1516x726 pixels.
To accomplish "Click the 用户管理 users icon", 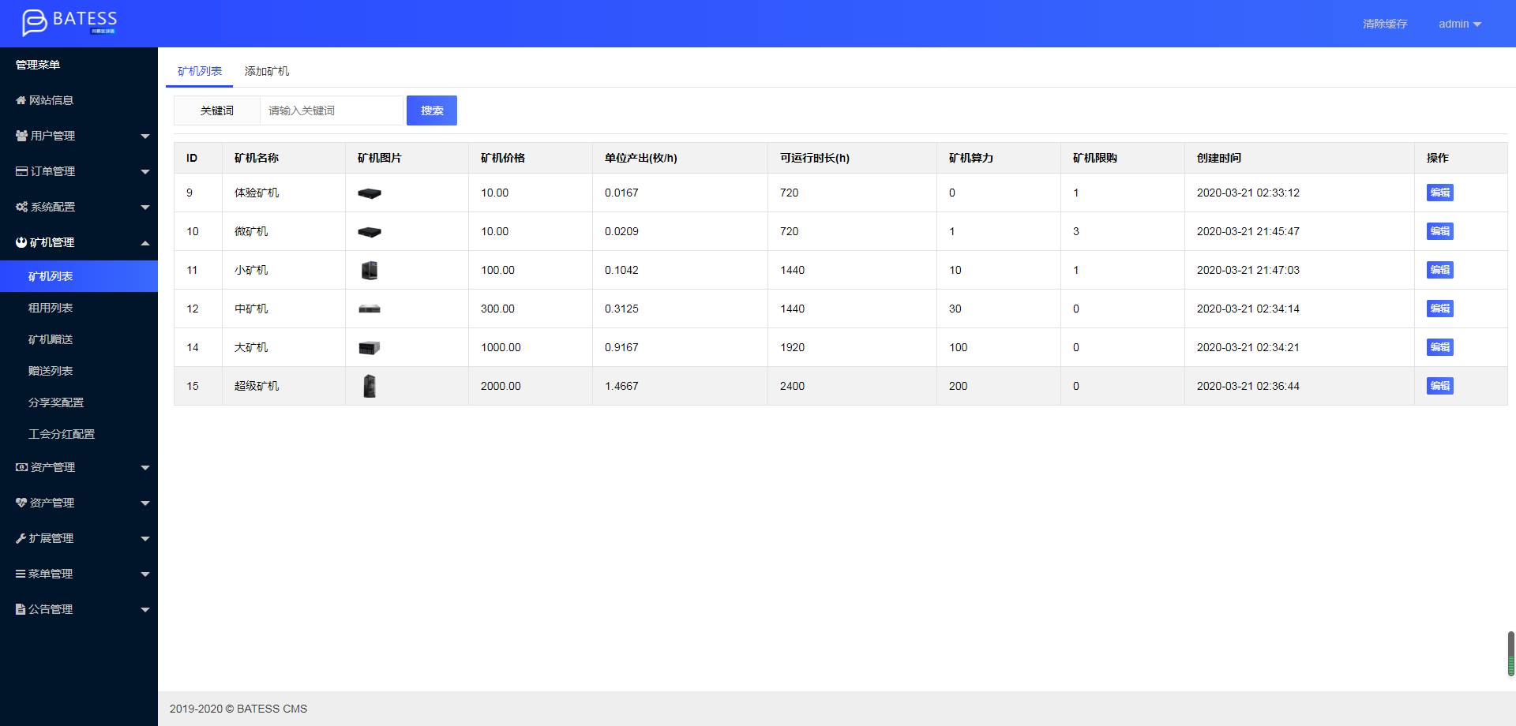I will click(x=21, y=136).
